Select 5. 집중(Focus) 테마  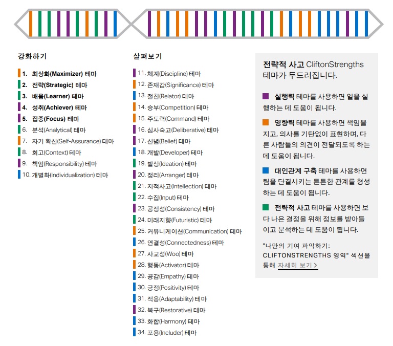(49, 119)
